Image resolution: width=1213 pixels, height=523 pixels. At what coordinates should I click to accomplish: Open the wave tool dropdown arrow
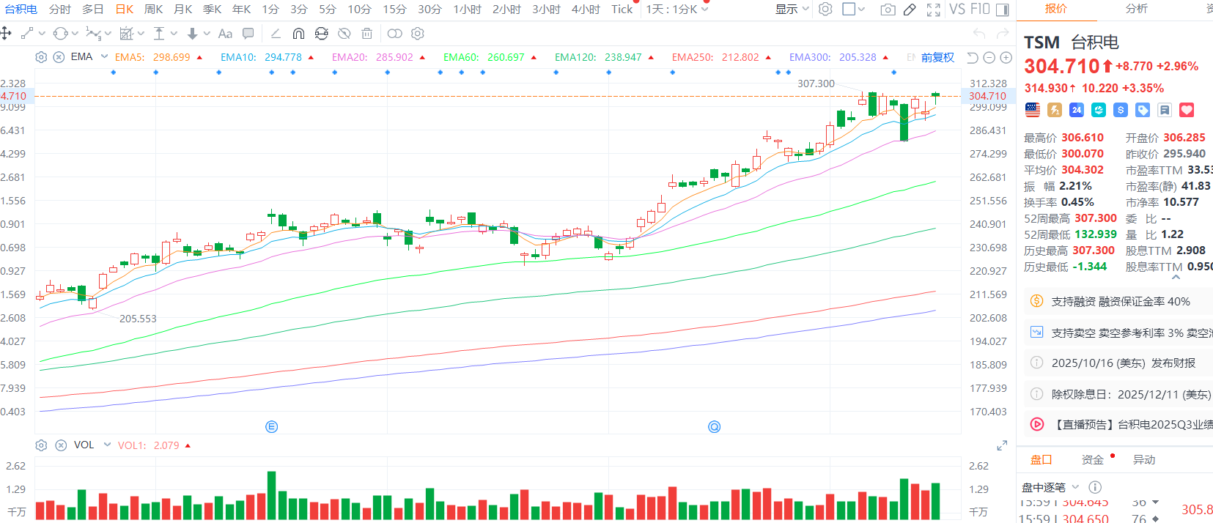click(x=108, y=33)
